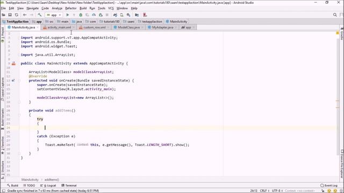Select the src breadcrumb folder
This screenshot has height=193, width=344.
click(49, 21)
